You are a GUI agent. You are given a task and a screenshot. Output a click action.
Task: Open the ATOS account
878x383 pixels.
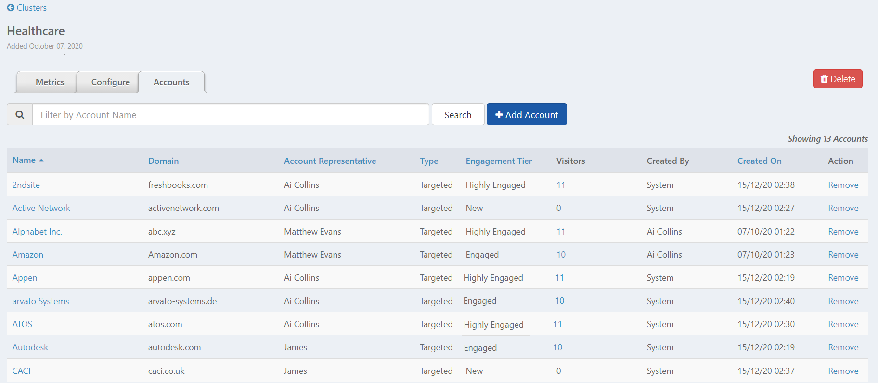tap(22, 324)
